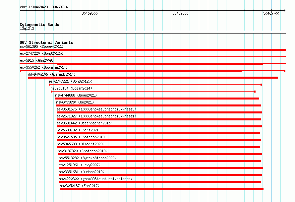Select the esv2747221 (Wong2012b) label
The image size is (295, 202).
(71, 81)
